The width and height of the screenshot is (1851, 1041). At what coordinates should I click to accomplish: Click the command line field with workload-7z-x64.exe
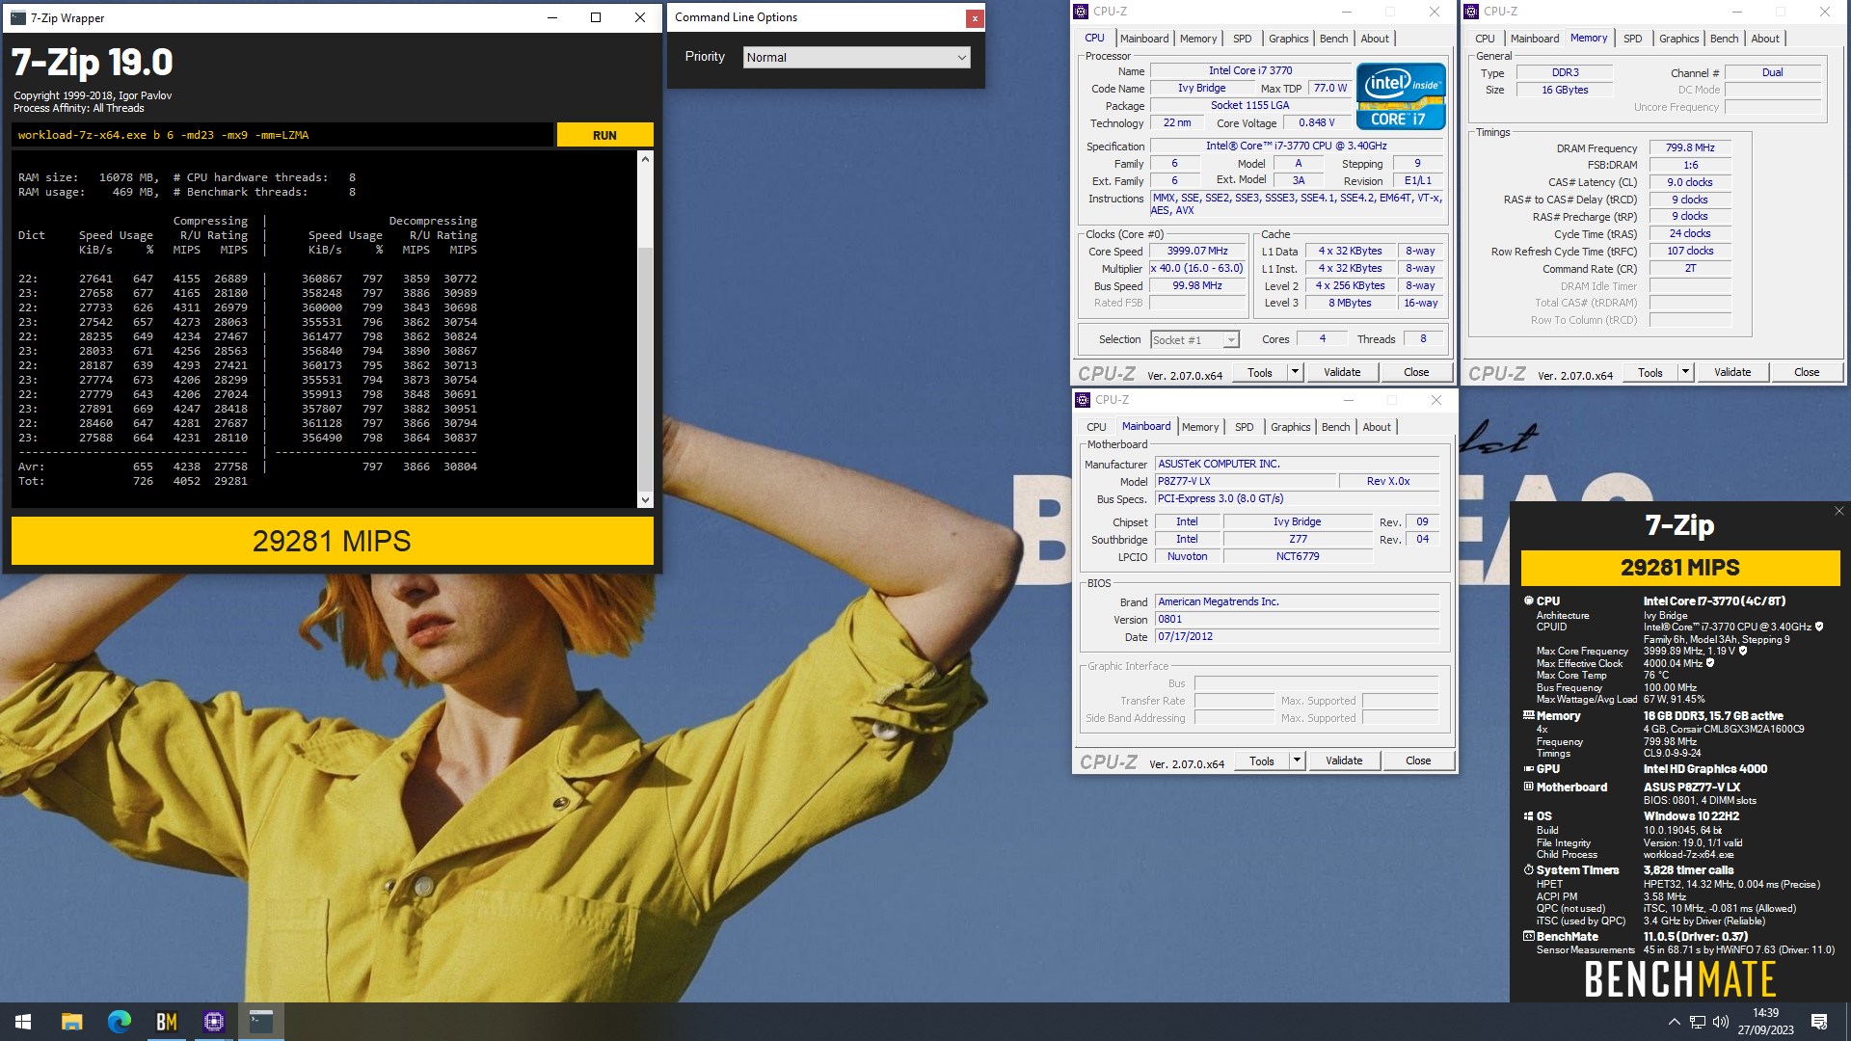point(282,135)
